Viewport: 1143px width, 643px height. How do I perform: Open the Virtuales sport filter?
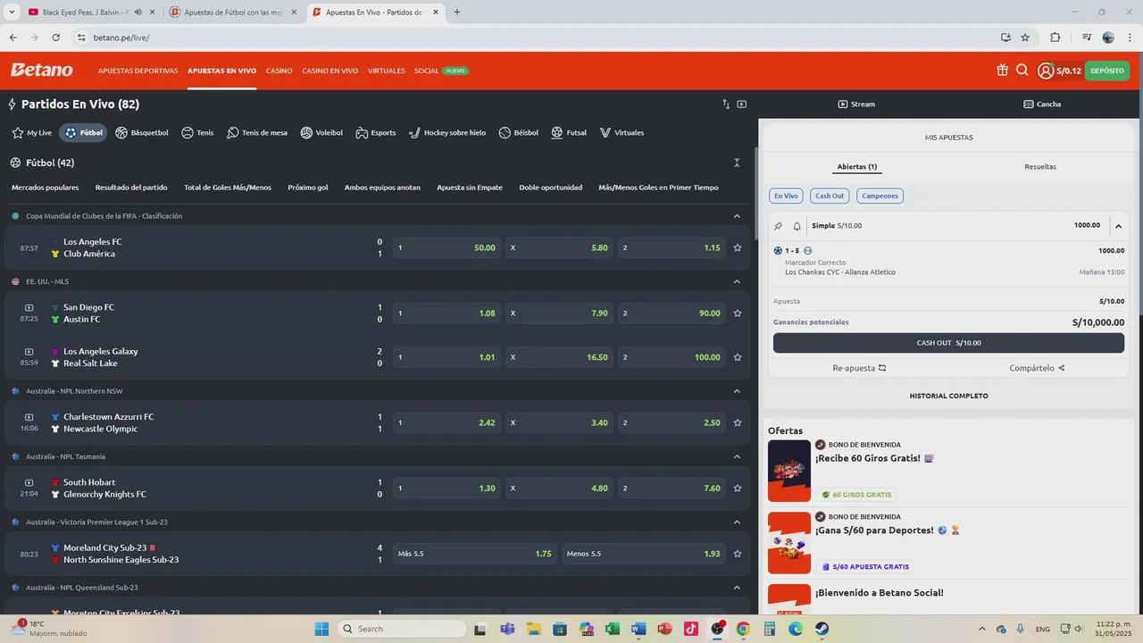(622, 132)
